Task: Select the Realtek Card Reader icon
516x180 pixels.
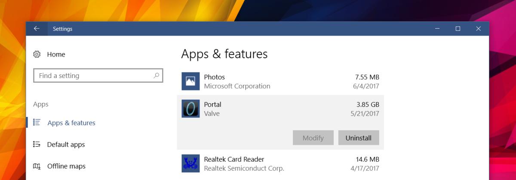Action: click(190, 163)
